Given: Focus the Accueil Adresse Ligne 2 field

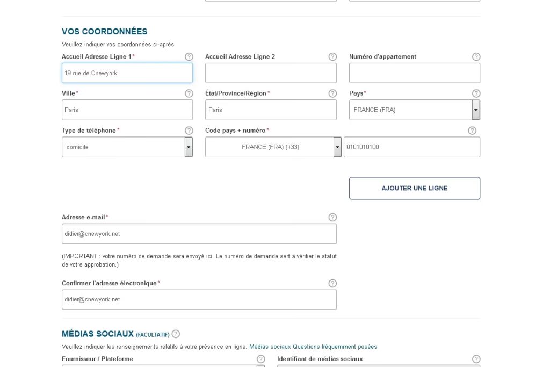Looking at the screenshot, I should 271,73.
